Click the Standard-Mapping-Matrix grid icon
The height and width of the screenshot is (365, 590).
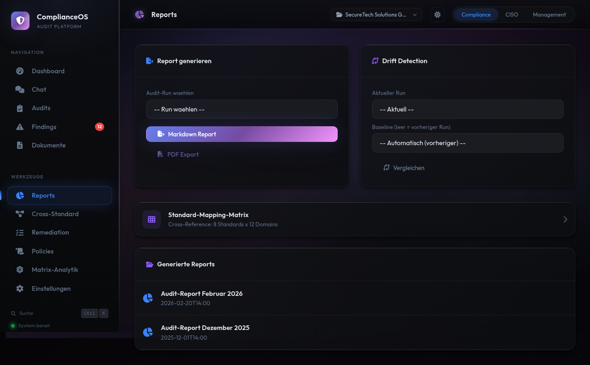(x=152, y=219)
